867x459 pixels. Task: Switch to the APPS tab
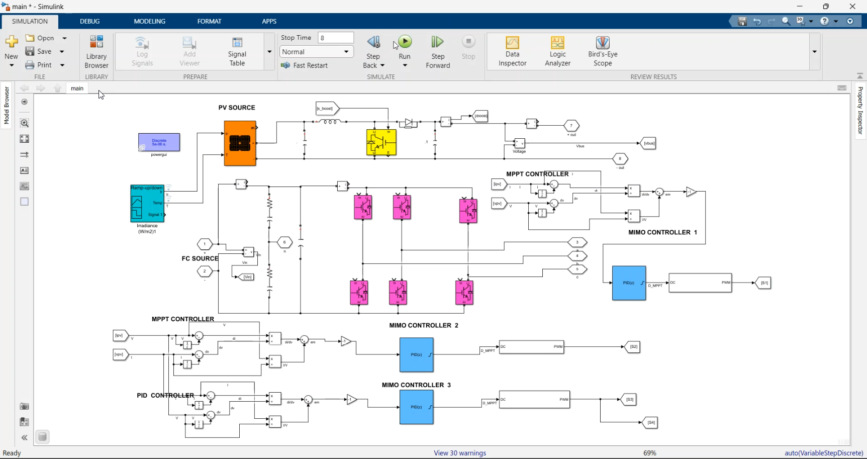pyautogui.click(x=269, y=21)
